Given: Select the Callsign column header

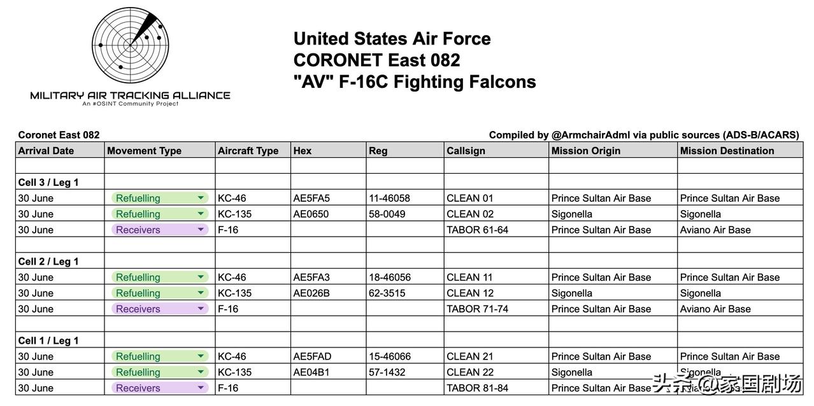Looking at the screenshot, I should 497,150.
